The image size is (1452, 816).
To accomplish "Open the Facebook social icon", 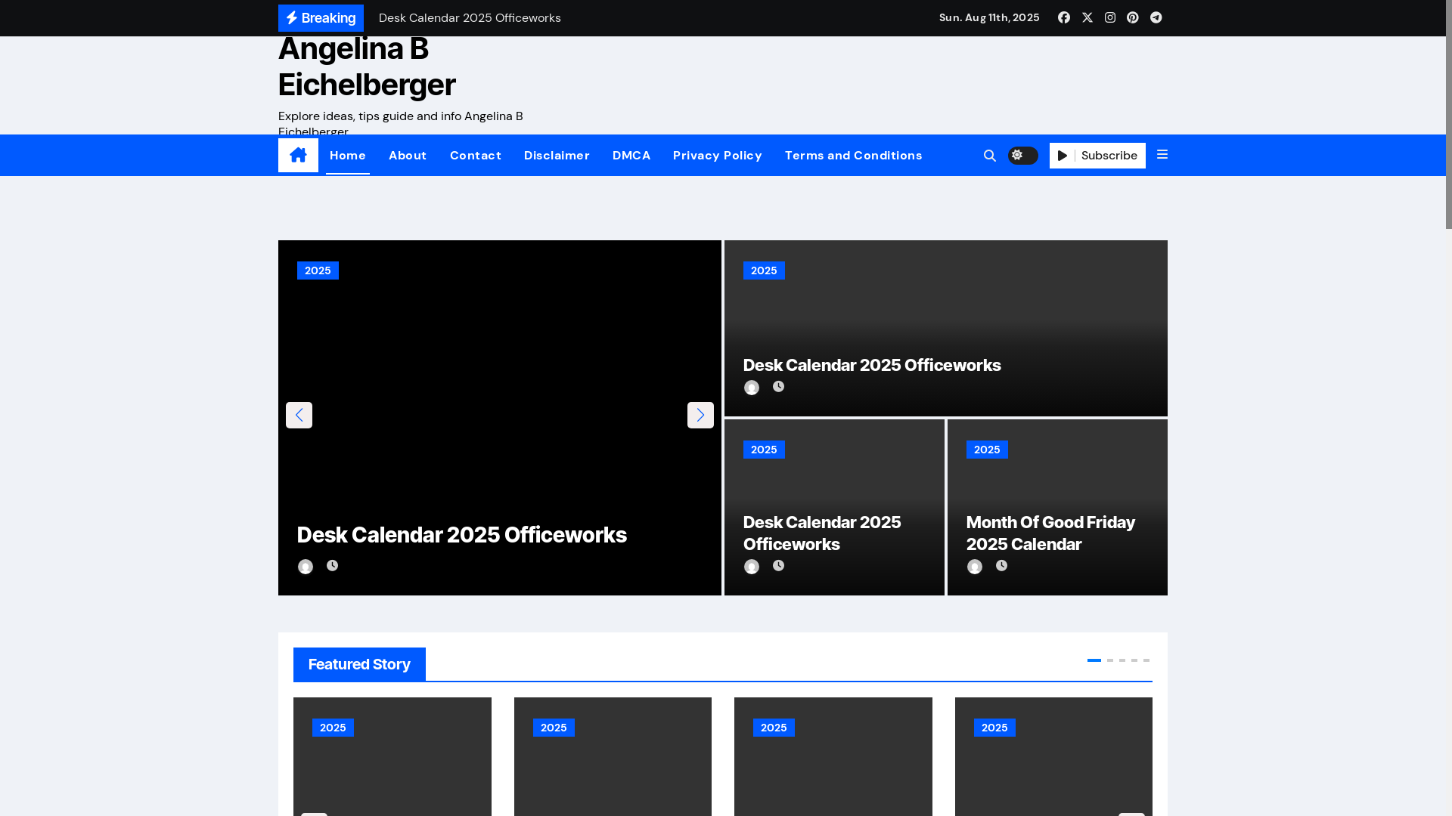I will [1063, 17].
